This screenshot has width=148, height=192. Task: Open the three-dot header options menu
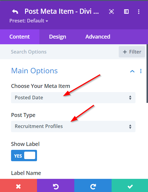pos(139,12)
